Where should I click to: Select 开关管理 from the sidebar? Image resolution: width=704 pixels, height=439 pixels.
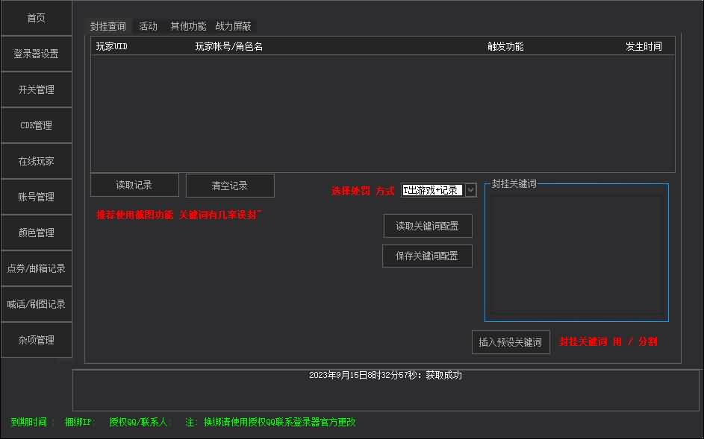pyautogui.click(x=36, y=89)
